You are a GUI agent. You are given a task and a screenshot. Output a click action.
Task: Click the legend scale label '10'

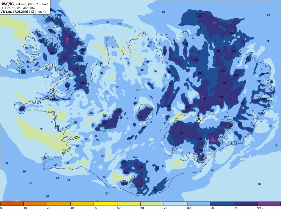(25, 208)
